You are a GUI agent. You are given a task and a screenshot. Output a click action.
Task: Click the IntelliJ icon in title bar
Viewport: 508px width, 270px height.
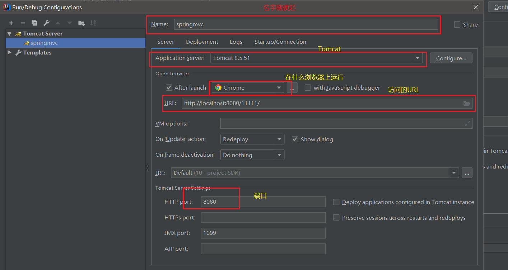click(6, 7)
